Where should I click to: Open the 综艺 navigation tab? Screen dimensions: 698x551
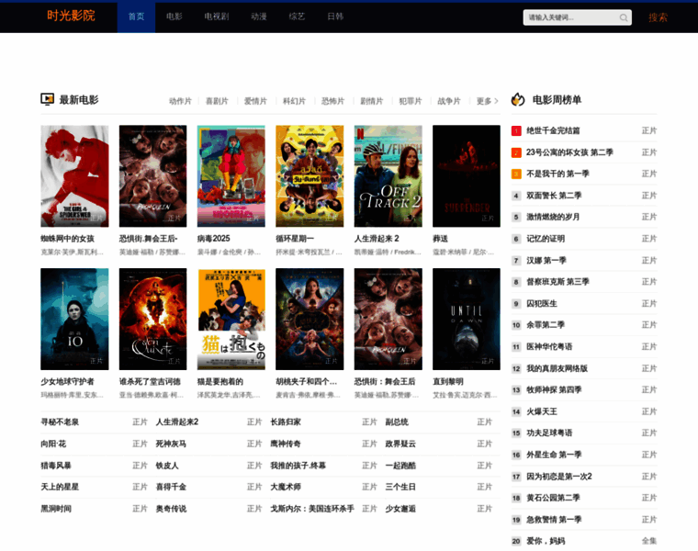tap(297, 17)
